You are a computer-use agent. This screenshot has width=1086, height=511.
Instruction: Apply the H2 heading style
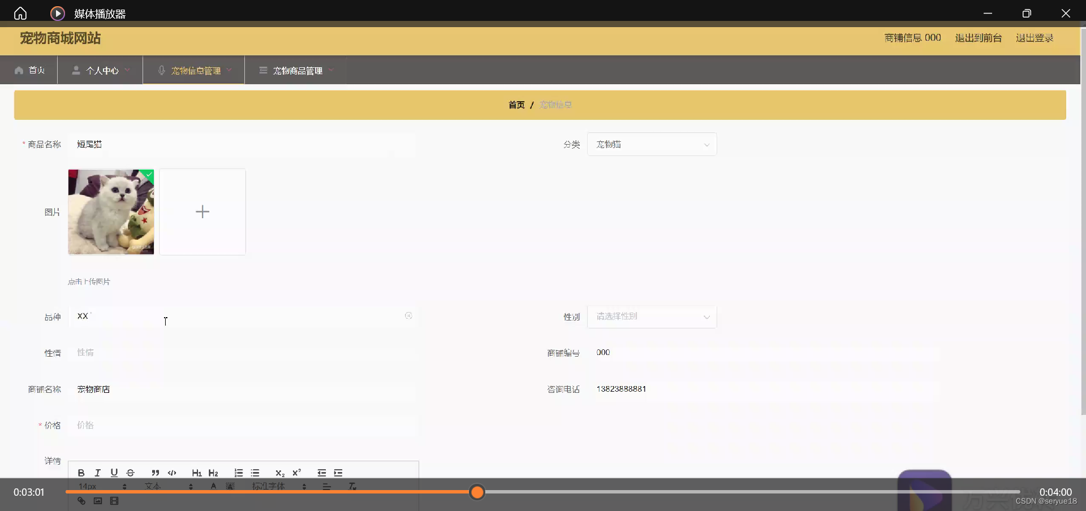click(213, 473)
